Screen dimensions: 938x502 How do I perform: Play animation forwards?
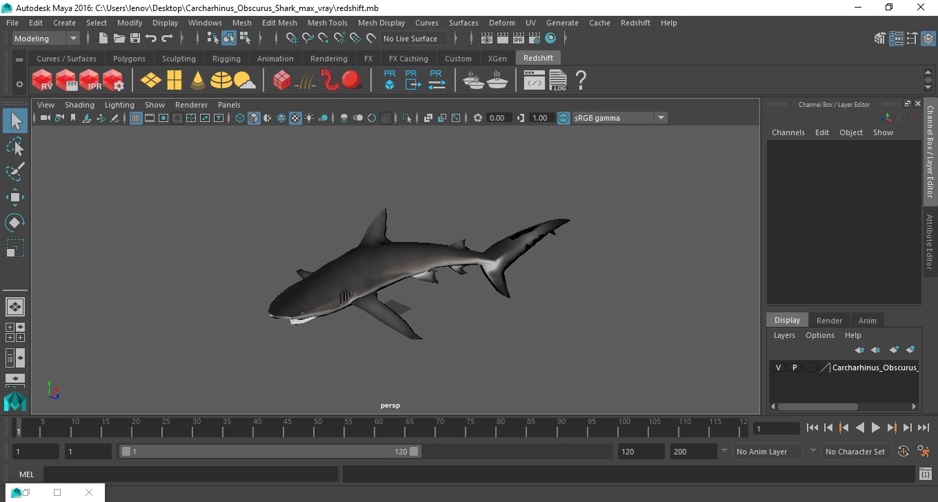[876, 428]
